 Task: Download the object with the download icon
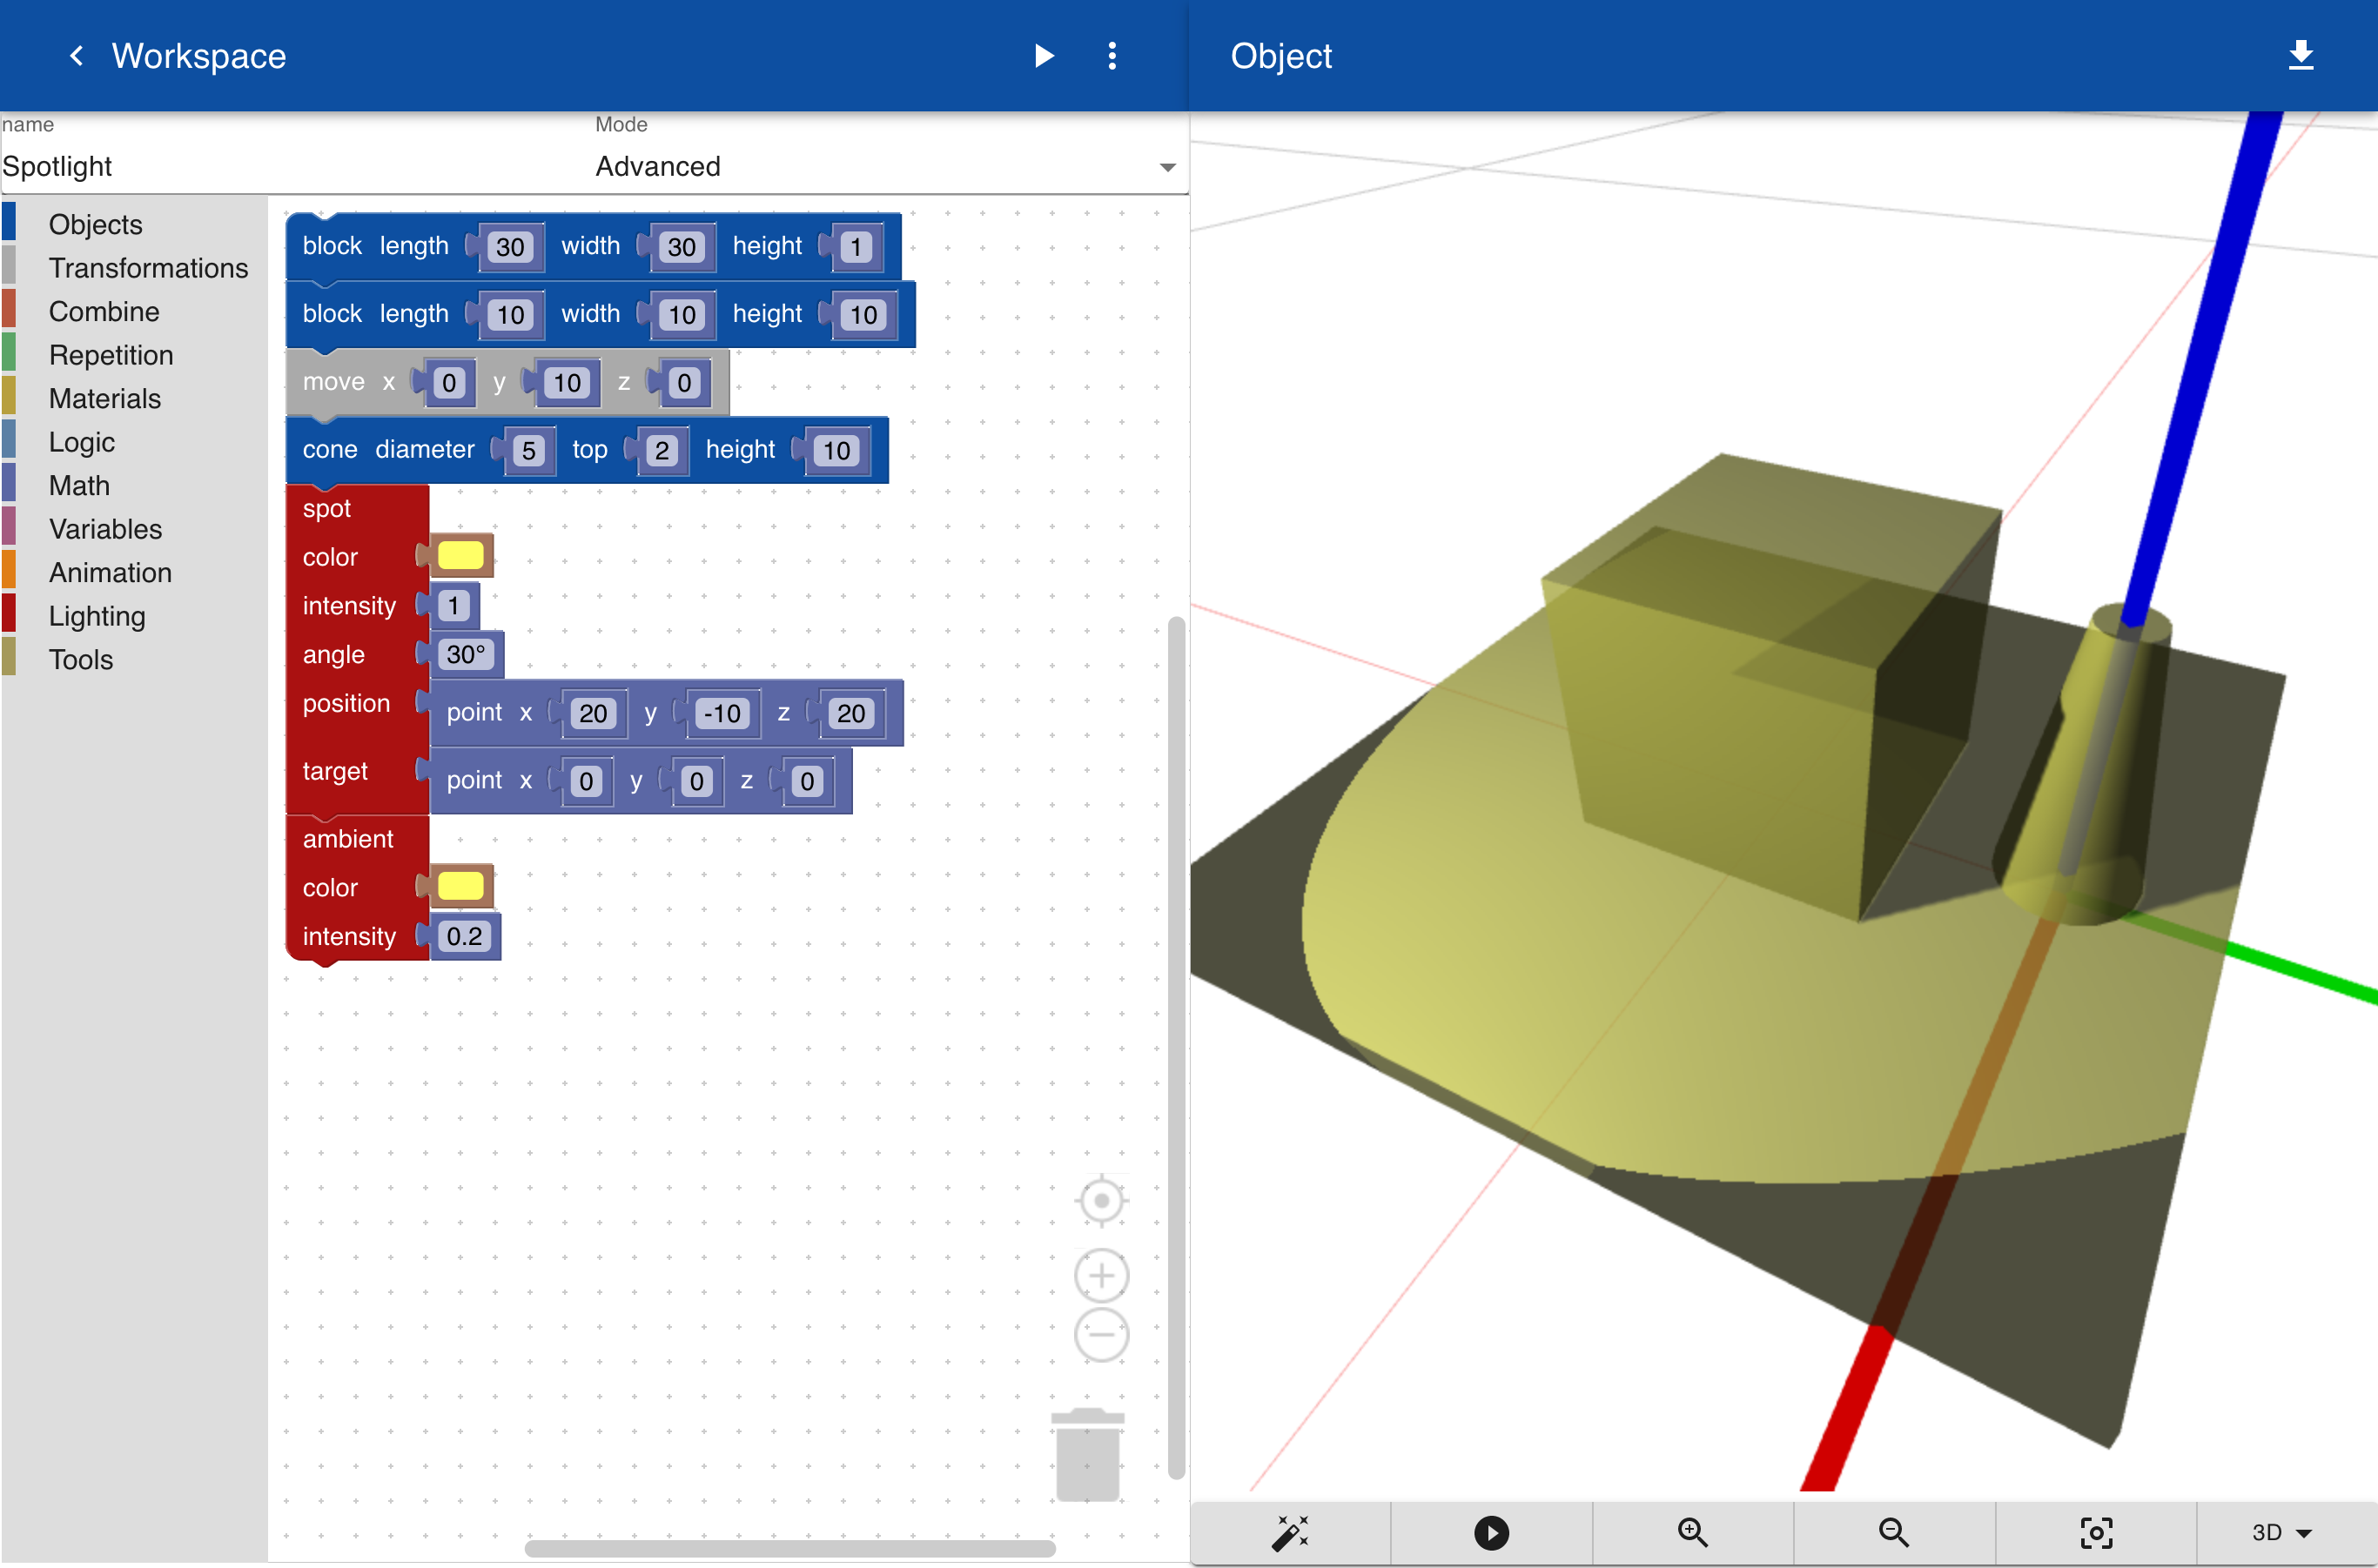click(x=2301, y=56)
